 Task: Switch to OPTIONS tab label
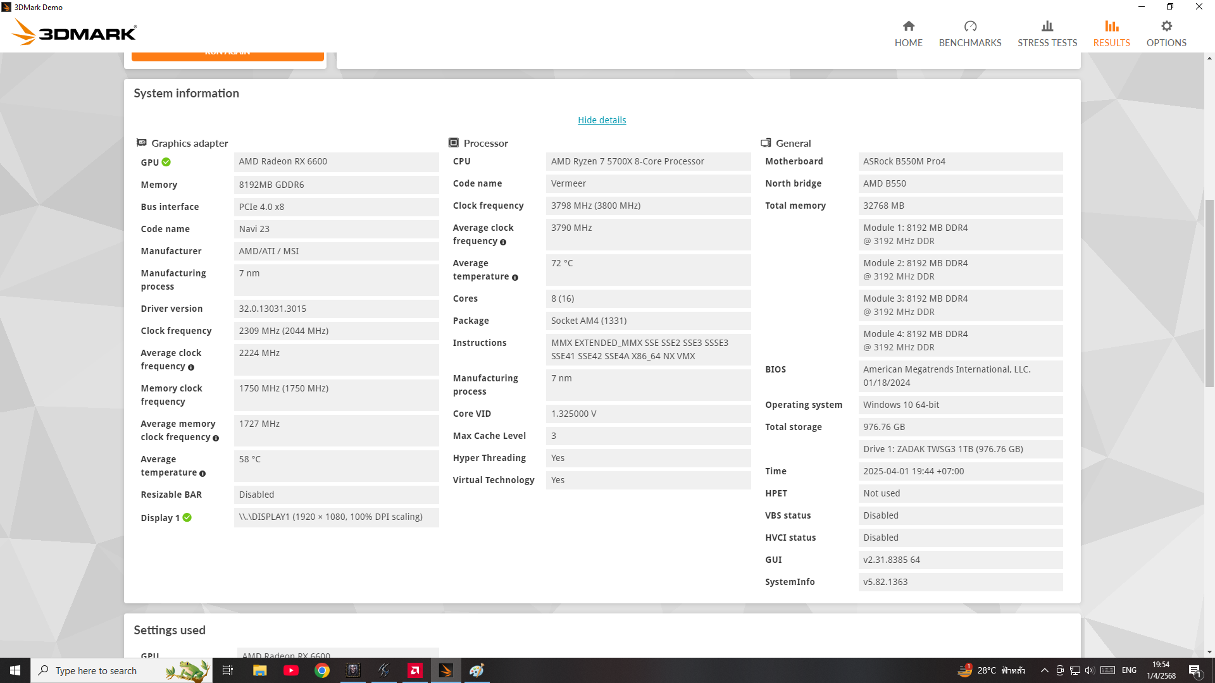[1166, 43]
